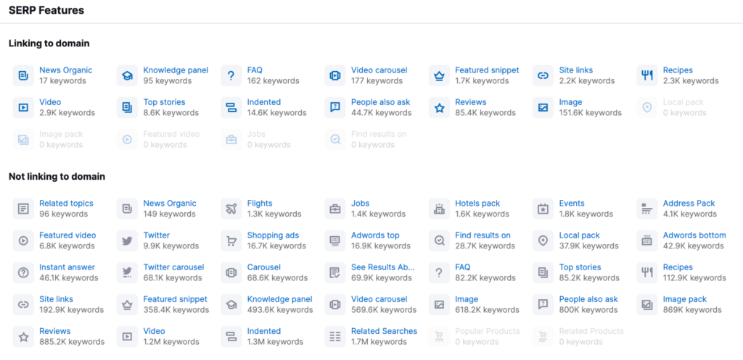Viewport: 743px width, 360px height.
Task: Click the Hotels pack building icon
Action: [439, 209]
